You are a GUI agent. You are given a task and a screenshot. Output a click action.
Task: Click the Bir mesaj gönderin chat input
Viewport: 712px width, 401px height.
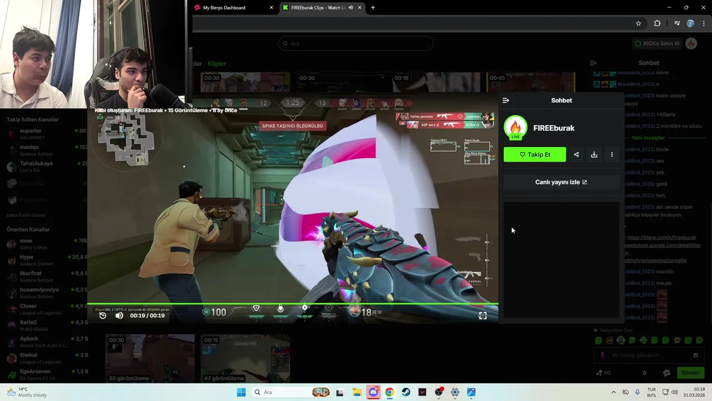(x=648, y=355)
